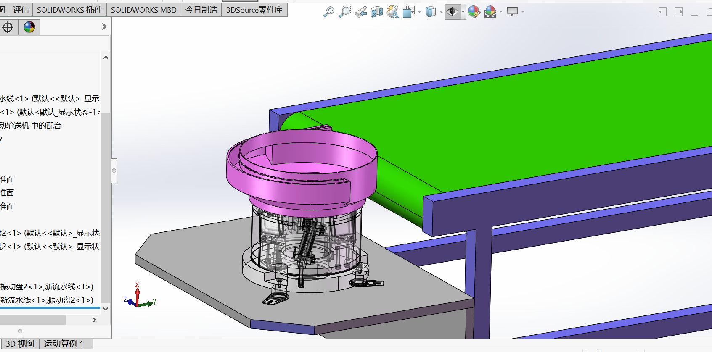The height and width of the screenshot is (352, 712).
Task: Switch to SOLIDWORKS MBD tab
Action: point(144,10)
